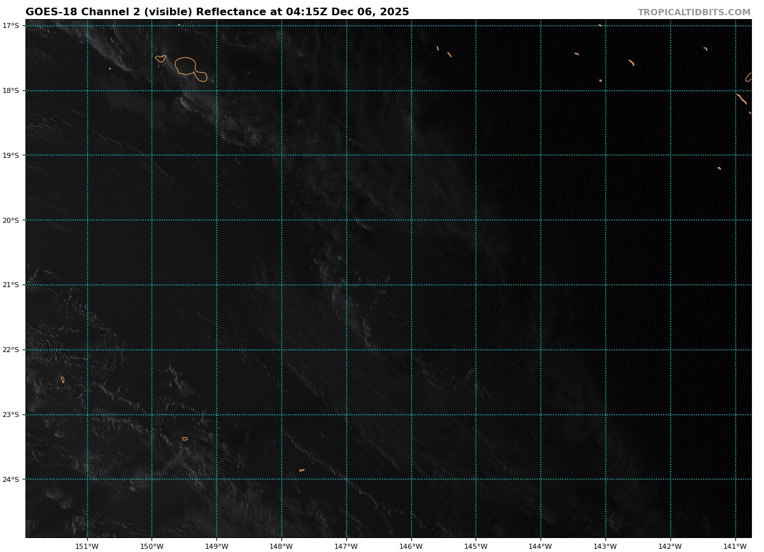Screen dimensions: 764x552
Task: Click the 20°S latitude axis label
Action: pyautogui.click(x=11, y=220)
